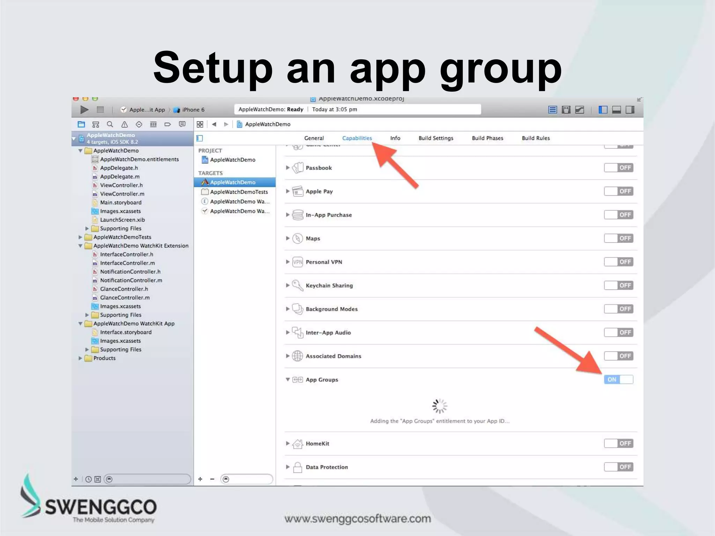Switch to Build Phases tab
The image size is (715, 536).
click(x=487, y=138)
